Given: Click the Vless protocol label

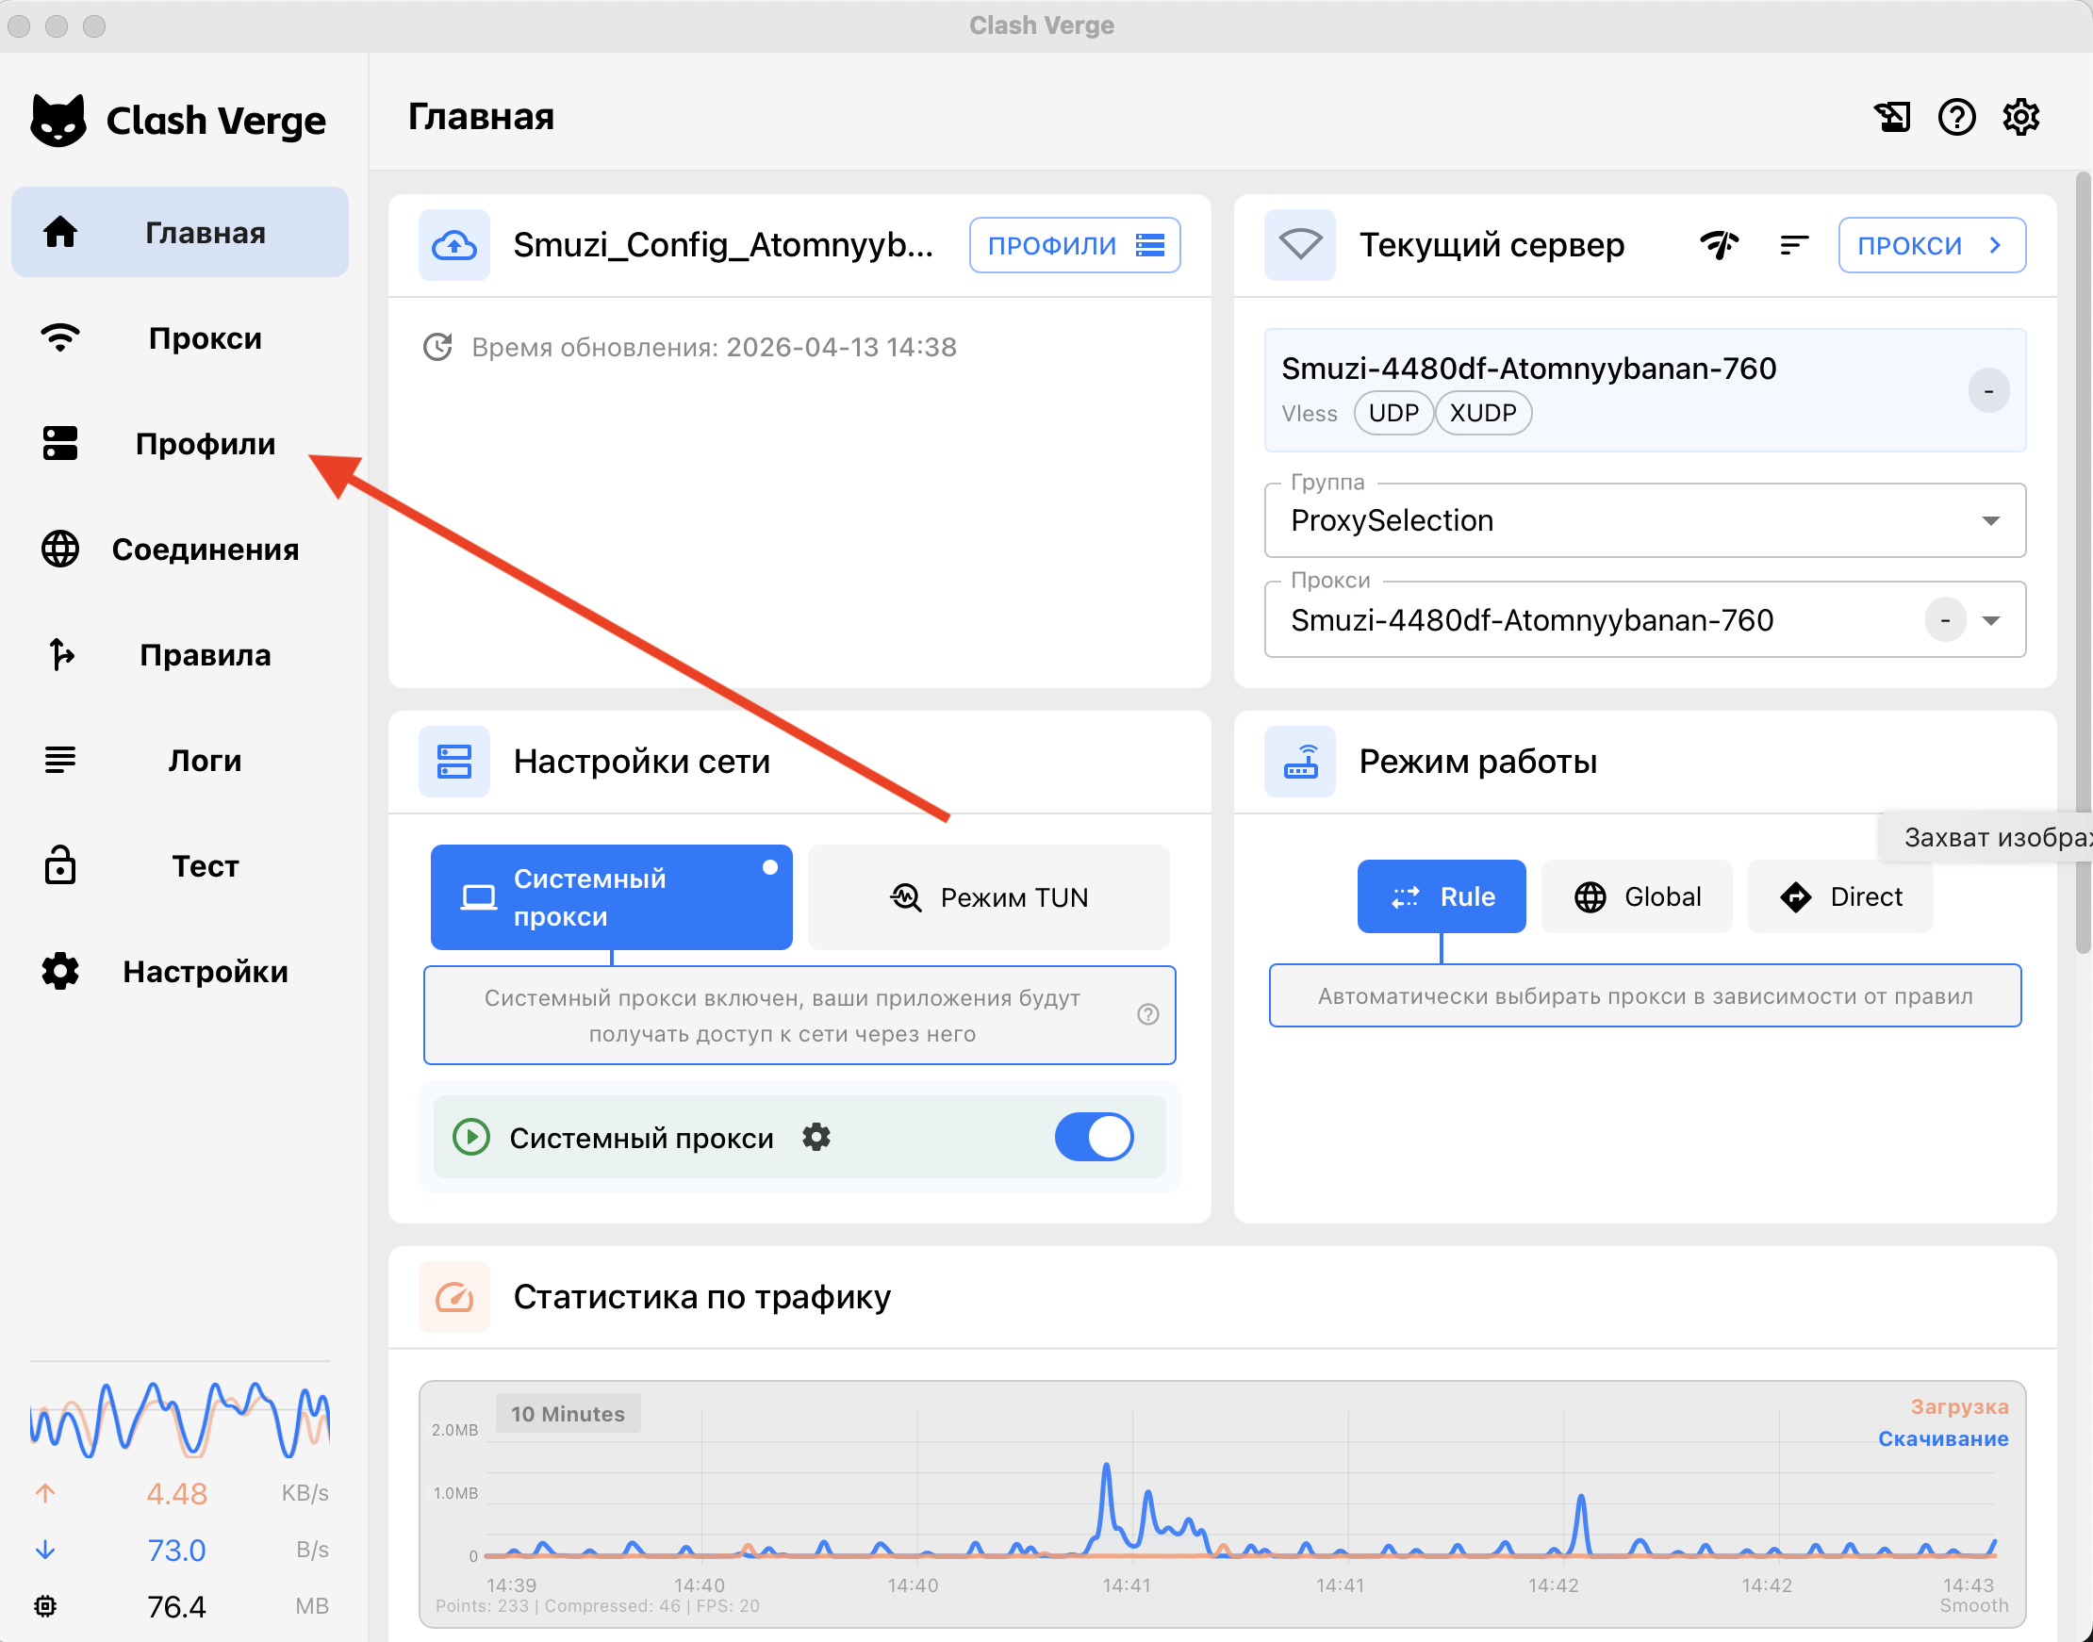Looking at the screenshot, I should [1310, 414].
